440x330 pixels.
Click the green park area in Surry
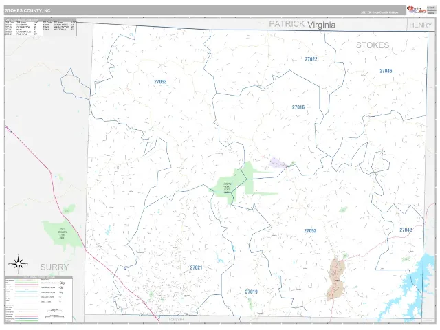coord(63,234)
